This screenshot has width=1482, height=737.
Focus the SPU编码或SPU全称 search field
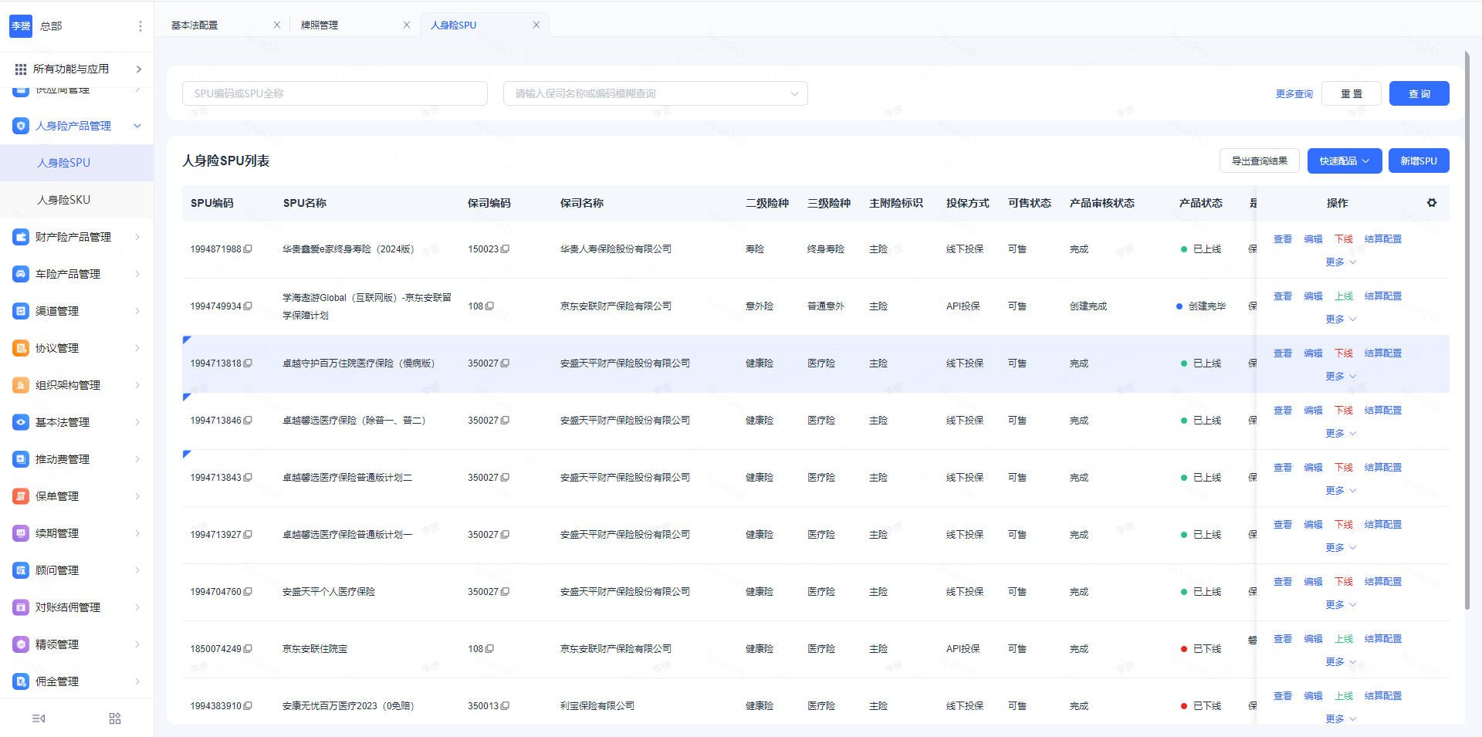[x=334, y=93]
